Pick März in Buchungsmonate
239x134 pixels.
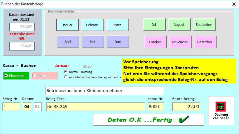pos(117,25)
